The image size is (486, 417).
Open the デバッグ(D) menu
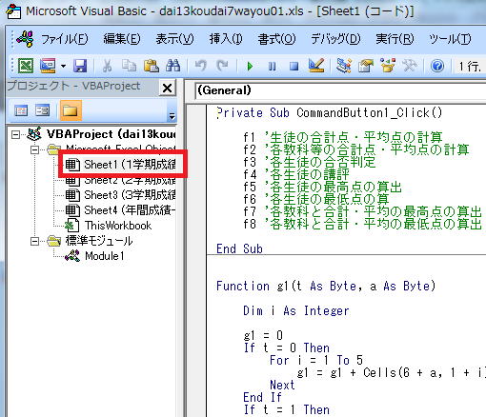coord(335,39)
